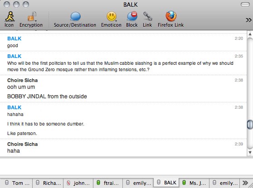Focus the message text input area

126,166
